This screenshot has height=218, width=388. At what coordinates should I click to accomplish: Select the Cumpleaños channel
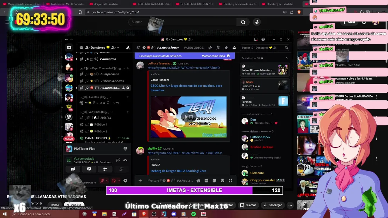105,74
